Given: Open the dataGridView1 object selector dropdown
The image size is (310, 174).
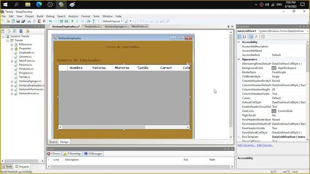Looking at the screenshot, I should pos(308,31).
